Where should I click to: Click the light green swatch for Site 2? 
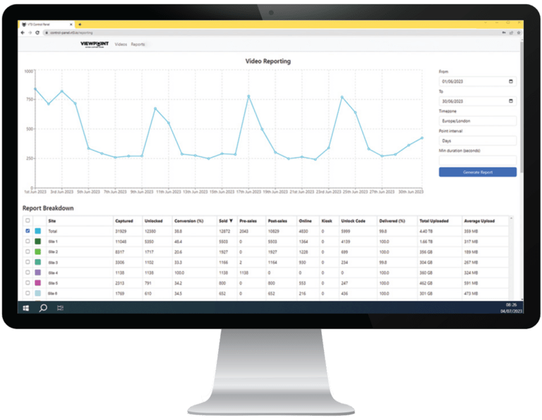(37, 252)
